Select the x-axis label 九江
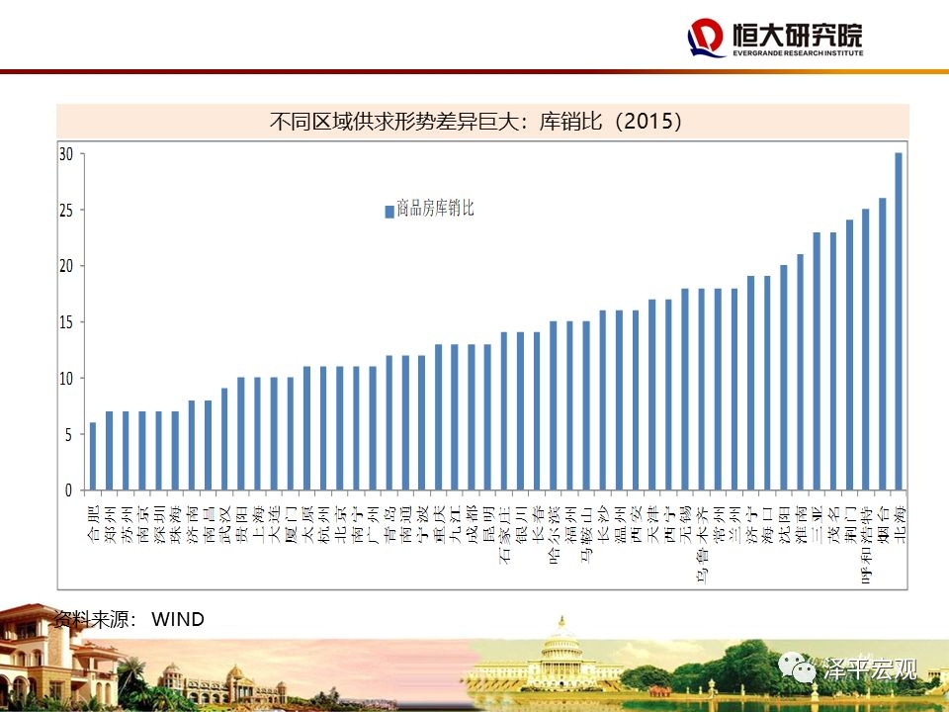The width and height of the screenshot is (949, 712). click(x=455, y=526)
